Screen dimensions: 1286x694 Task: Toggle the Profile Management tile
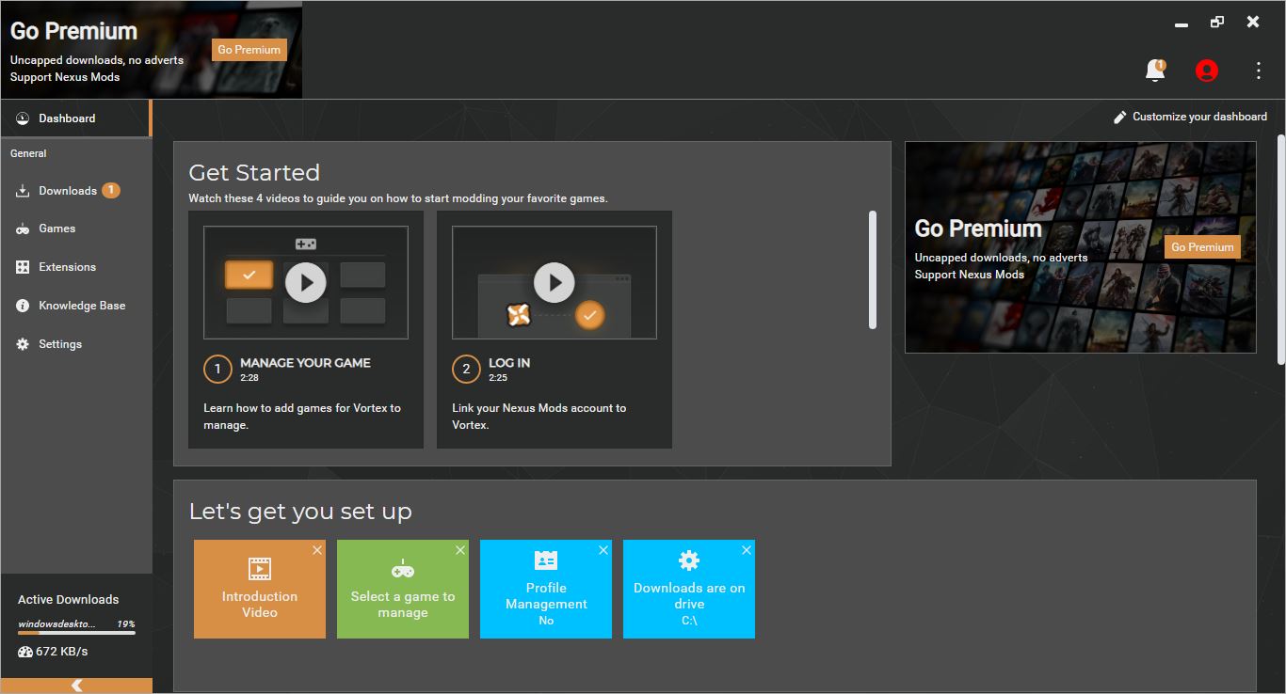point(546,589)
